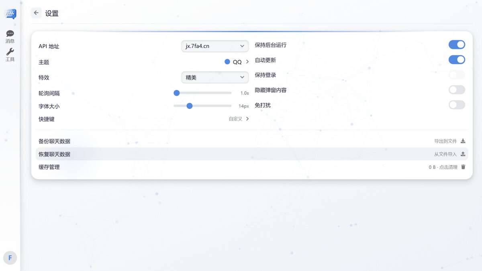Click the import upload icon for 恢复聊天数据

[x=463, y=154]
